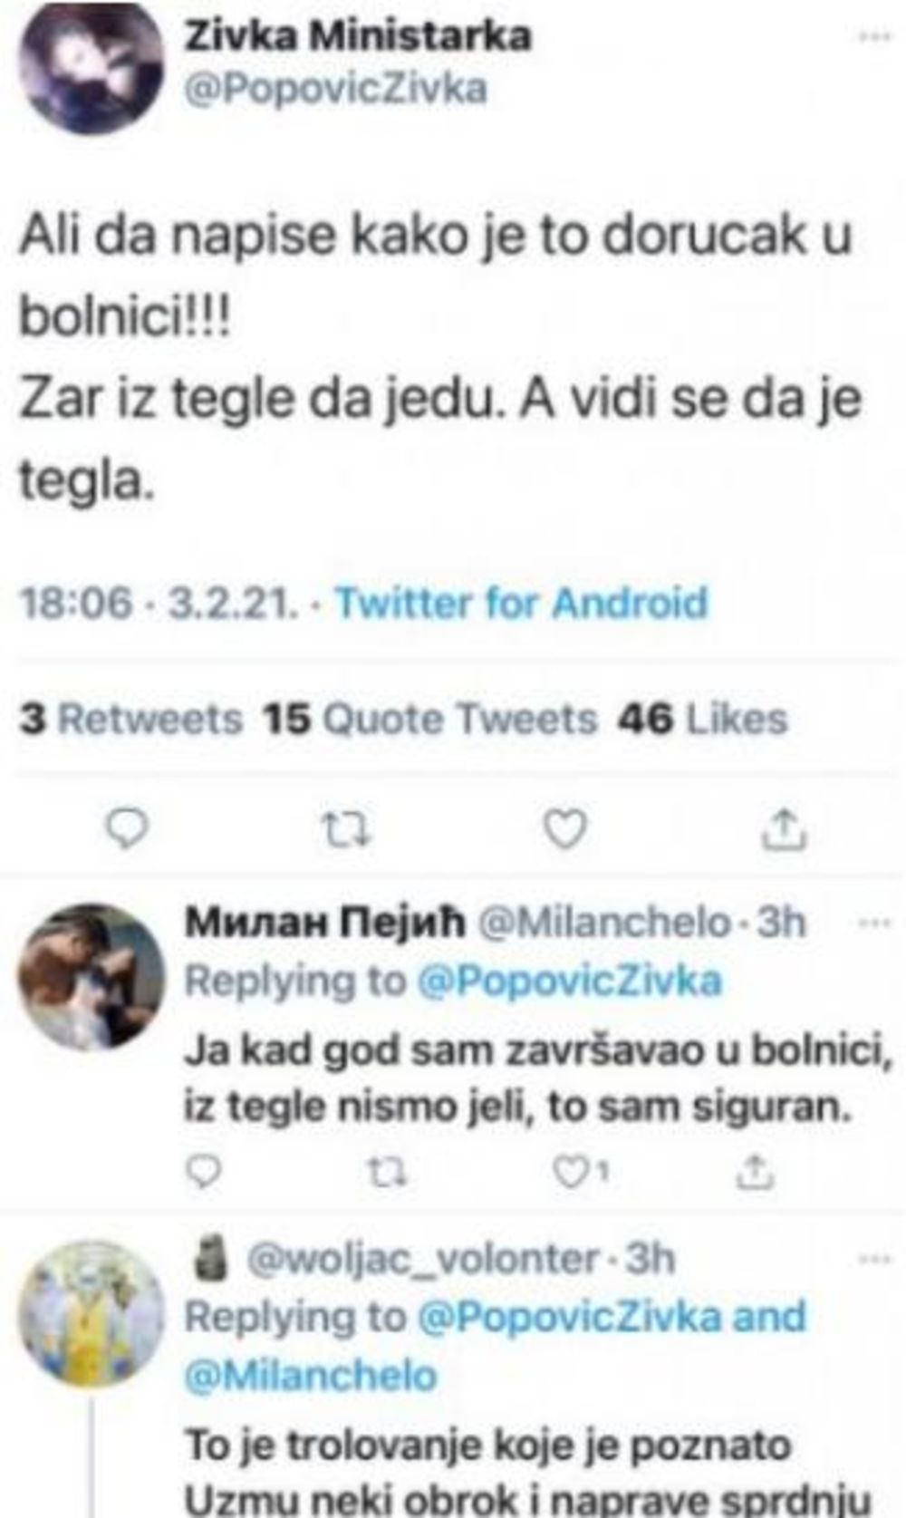The height and width of the screenshot is (1518, 906).
Task: Open the 46 Likes list
Action: tap(702, 720)
